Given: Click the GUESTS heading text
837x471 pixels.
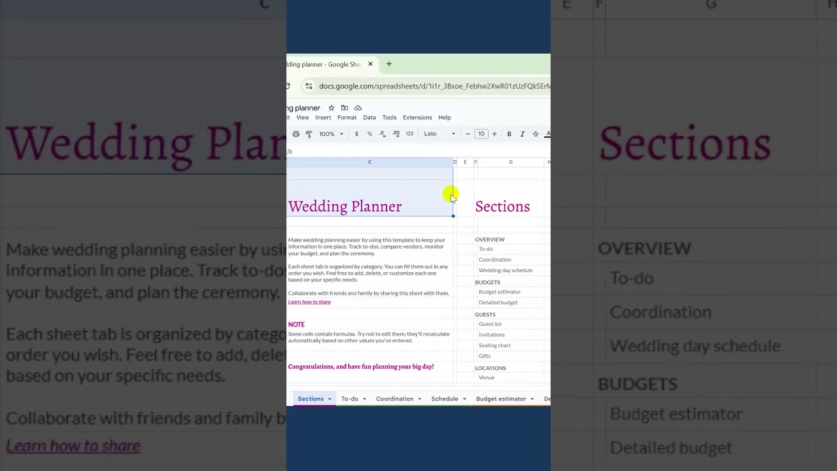Looking at the screenshot, I should click(485, 315).
